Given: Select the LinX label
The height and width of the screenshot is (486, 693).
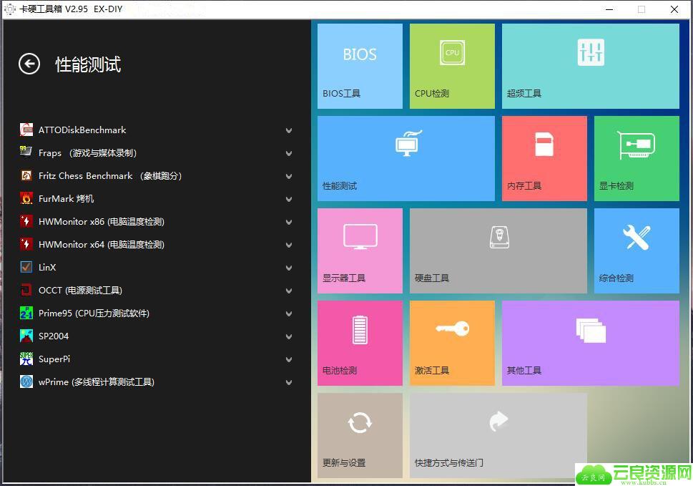Looking at the screenshot, I should (x=47, y=267).
